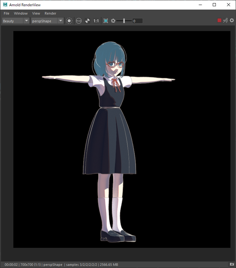Click the Maya logo in title bar
The image size is (236, 268).
(x=5, y=5)
